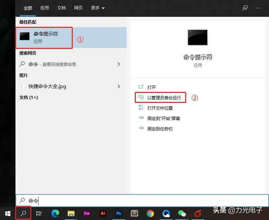Image resolution: width=269 pixels, height=220 pixels.
Task: Switch to the 文档 search tab
Action: [61, 8]
